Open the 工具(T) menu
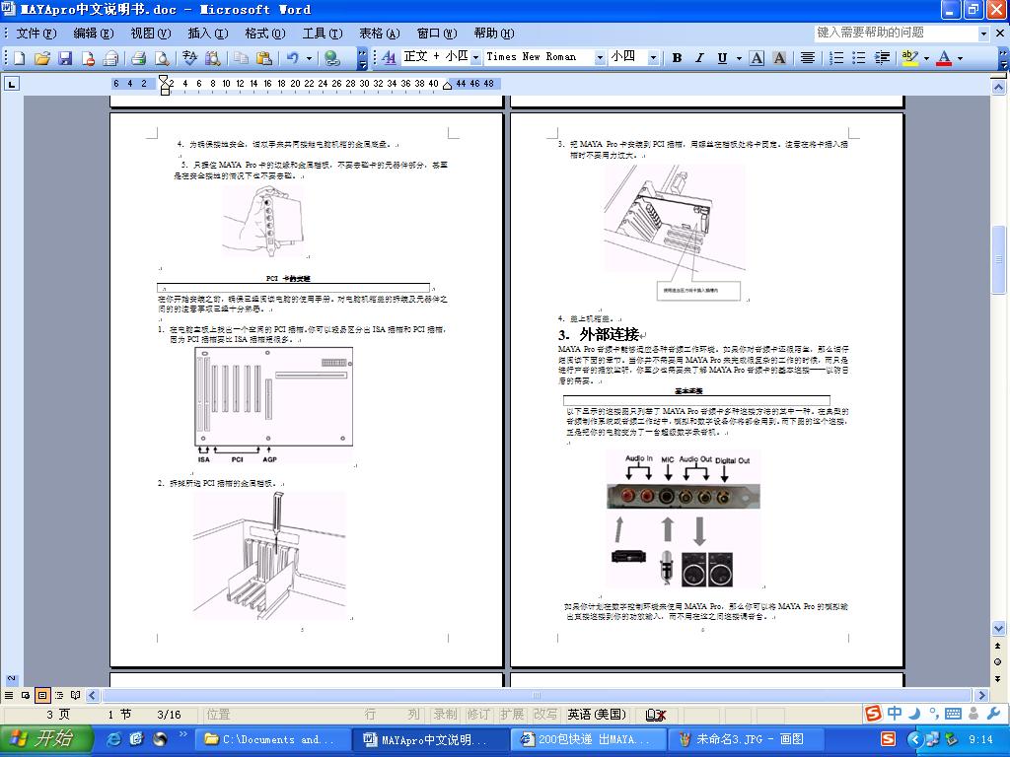This screenshot has height=757, width=1010. [323, 34]
